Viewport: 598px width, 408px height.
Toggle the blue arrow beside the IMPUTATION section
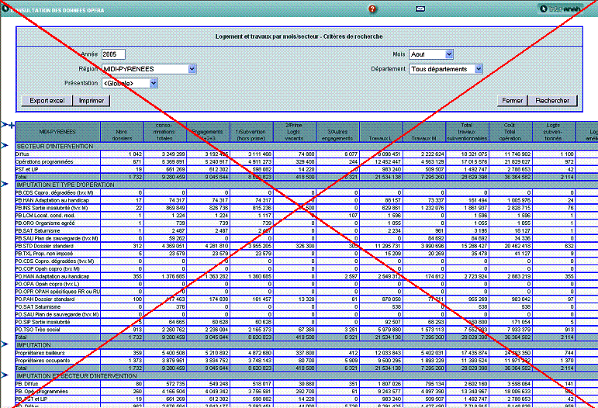tap(5, 344)
